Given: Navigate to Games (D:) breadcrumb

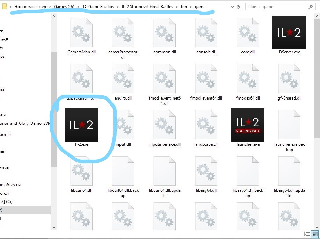Looking at the screenshot, I should pyautogui.click(x=64, y=7).
